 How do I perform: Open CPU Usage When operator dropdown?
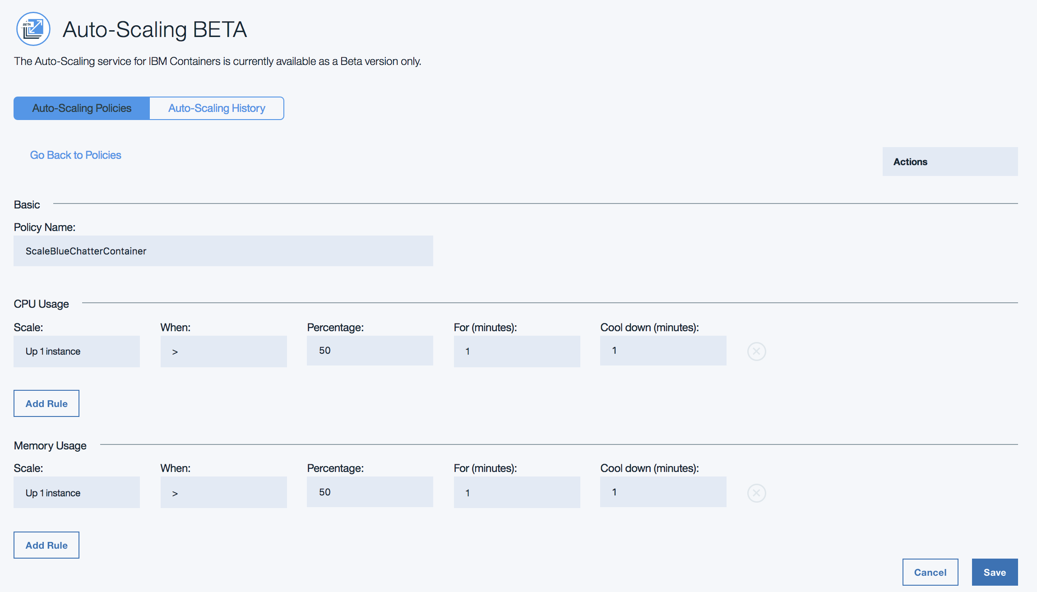pos(223,351)
